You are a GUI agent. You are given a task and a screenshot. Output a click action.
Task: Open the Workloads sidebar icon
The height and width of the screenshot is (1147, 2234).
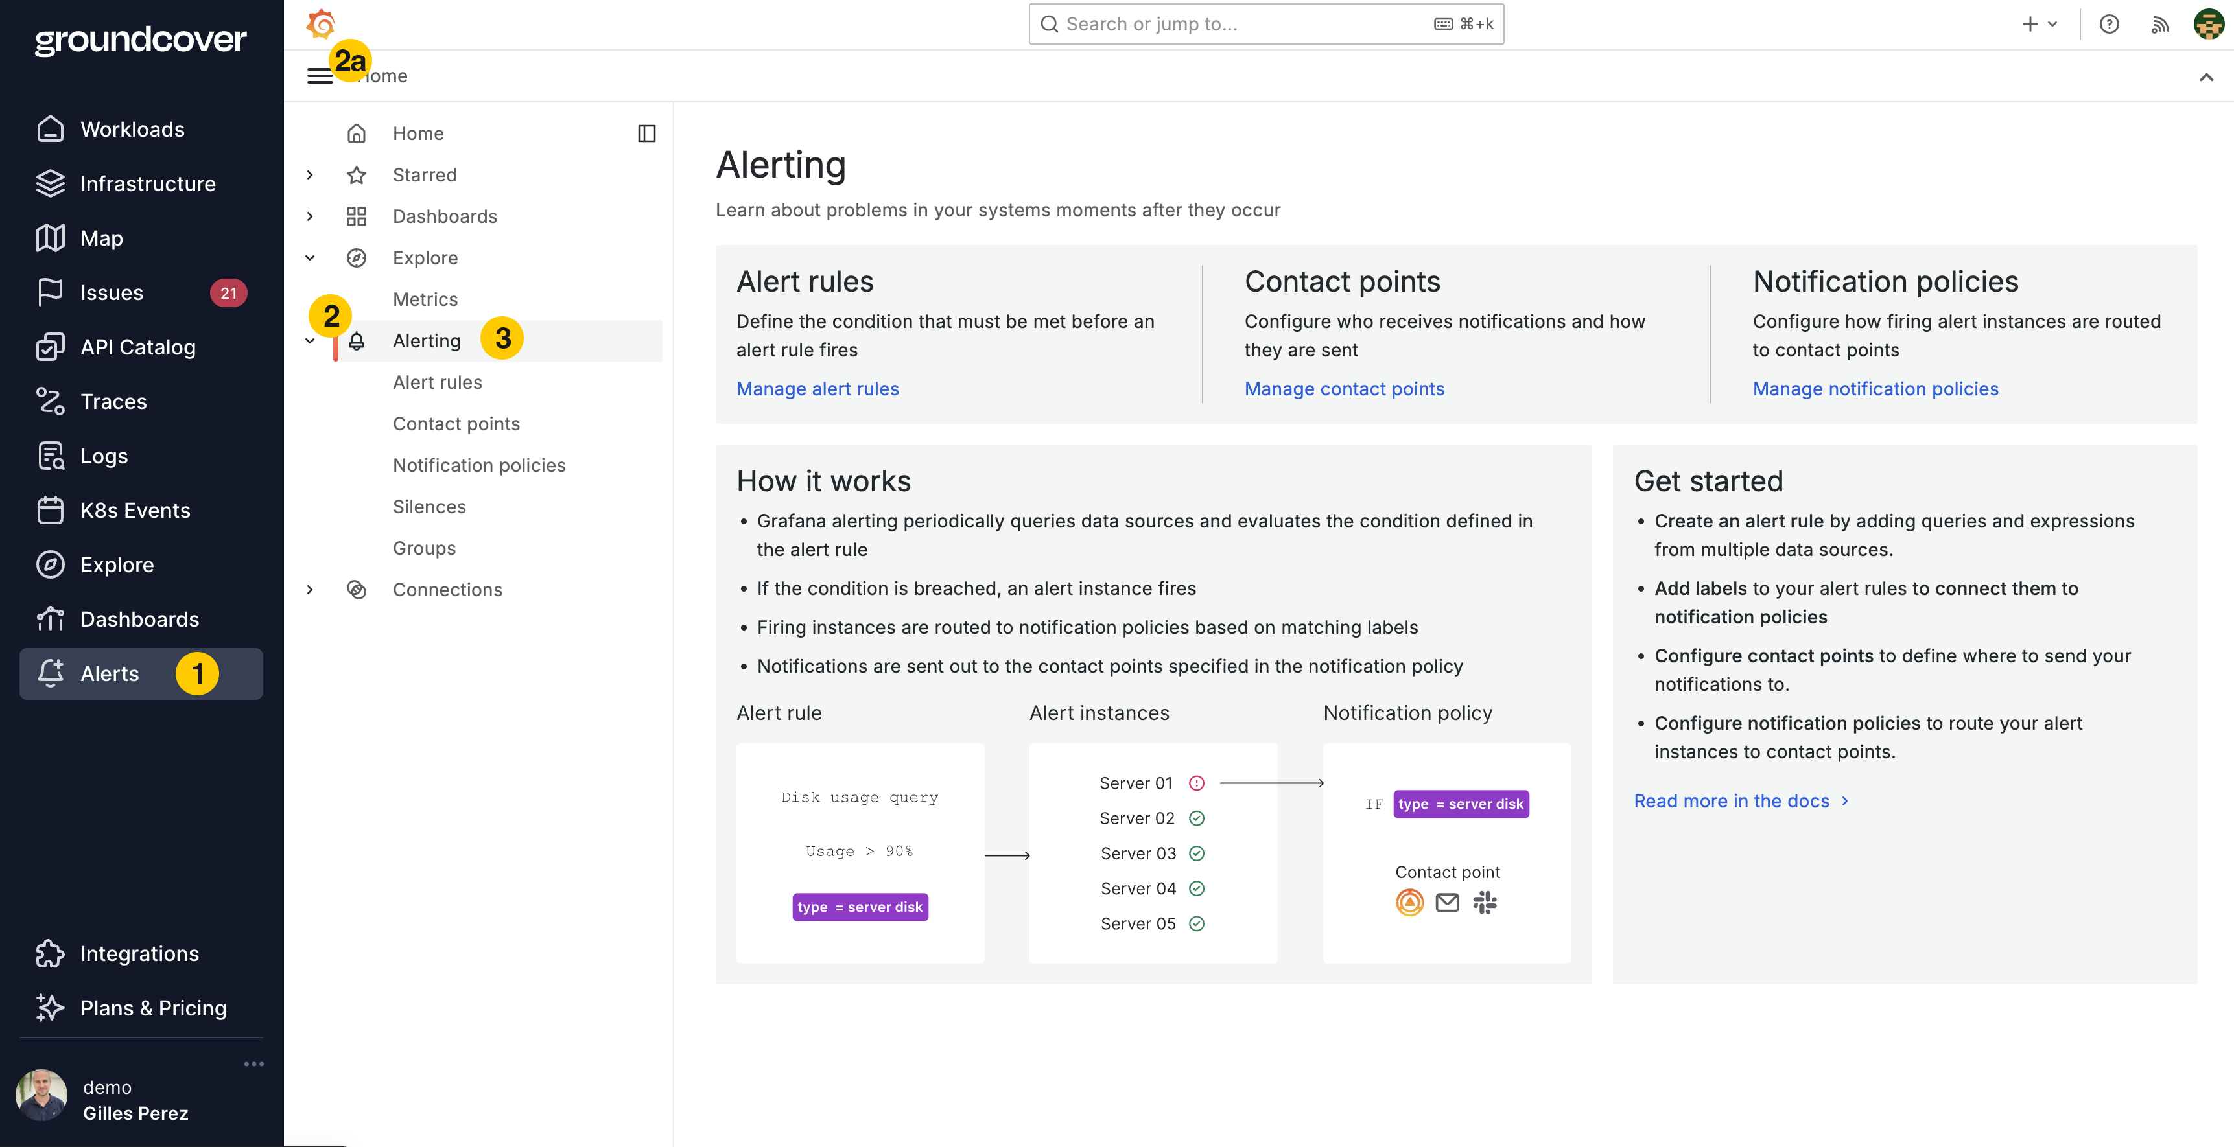click(x=51, y=129)
